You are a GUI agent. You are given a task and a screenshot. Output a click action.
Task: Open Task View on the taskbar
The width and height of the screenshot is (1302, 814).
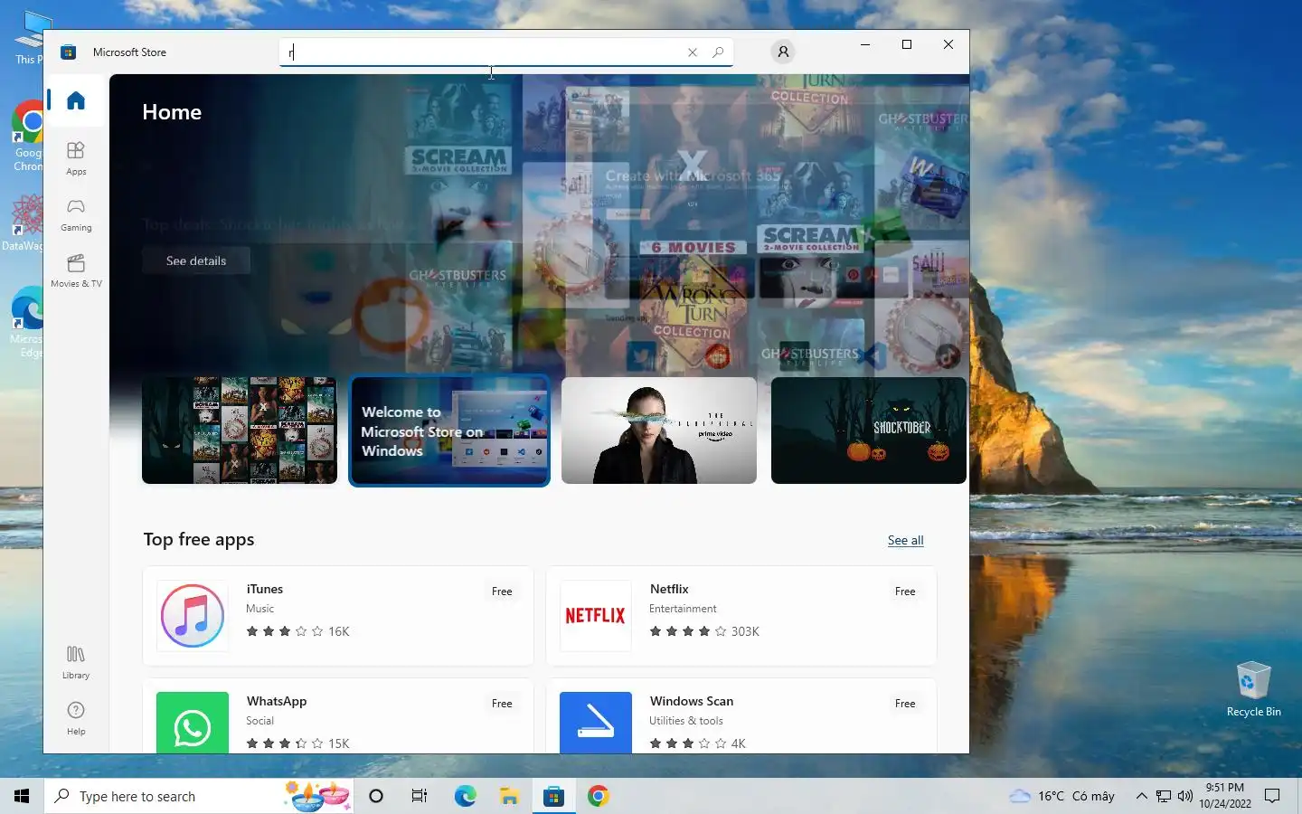[420, 796]
